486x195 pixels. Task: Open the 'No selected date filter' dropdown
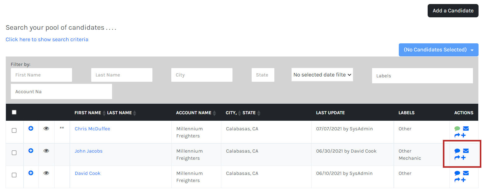(x=322, y=75)
